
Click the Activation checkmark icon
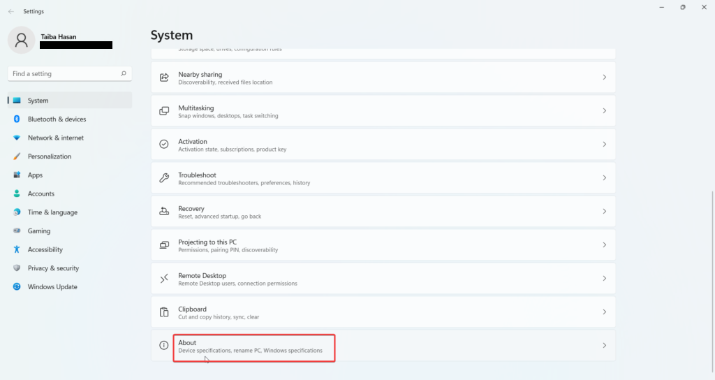point(164,144)
